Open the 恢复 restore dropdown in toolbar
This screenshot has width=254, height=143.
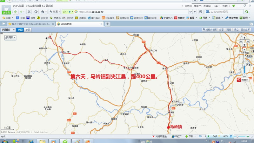click(55, 12)
